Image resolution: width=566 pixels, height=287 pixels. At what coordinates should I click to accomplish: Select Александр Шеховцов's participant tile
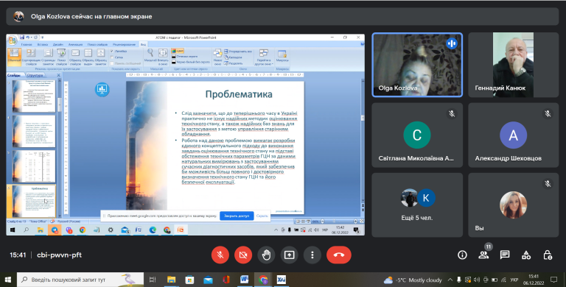(x=513, y=135)
